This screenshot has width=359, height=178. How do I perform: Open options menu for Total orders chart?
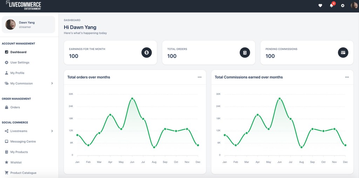(x=199, y=77)
